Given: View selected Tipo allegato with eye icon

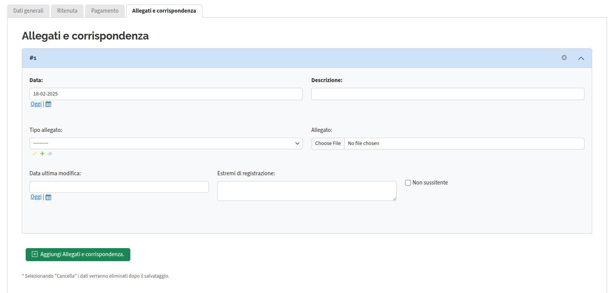Looking at the screenshot, I should [x=50, y=154].
